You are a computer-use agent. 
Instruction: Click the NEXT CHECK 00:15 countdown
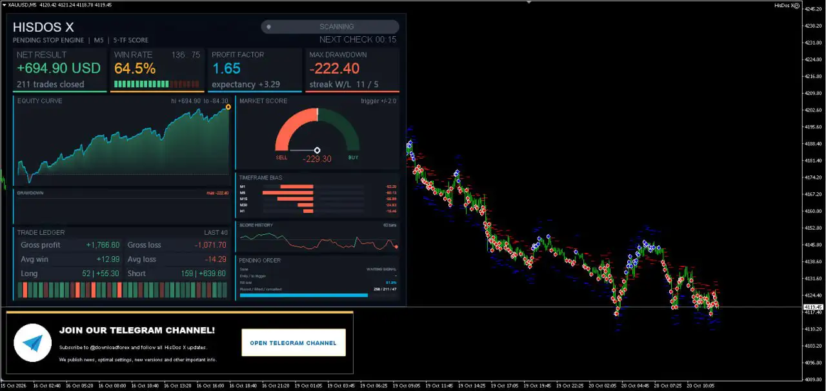pyautogui.click(x=358, y=39)
